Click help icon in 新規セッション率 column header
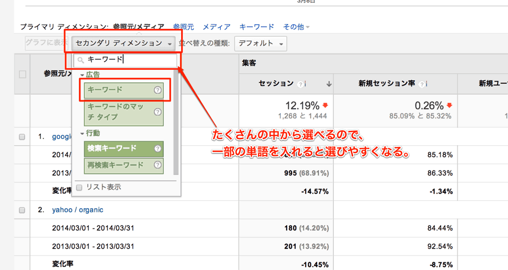Viewport: 508px width, 270px height. point(422,84)
